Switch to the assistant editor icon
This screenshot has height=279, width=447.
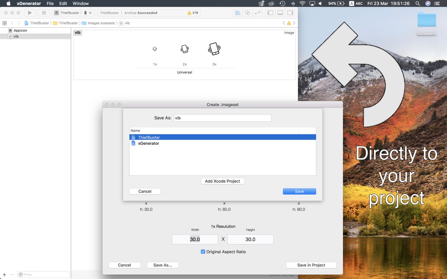click(x=247, y=13)
